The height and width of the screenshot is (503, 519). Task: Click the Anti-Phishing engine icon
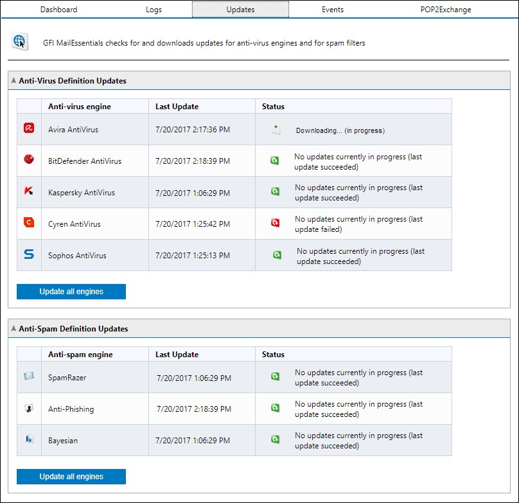[29, 409]
